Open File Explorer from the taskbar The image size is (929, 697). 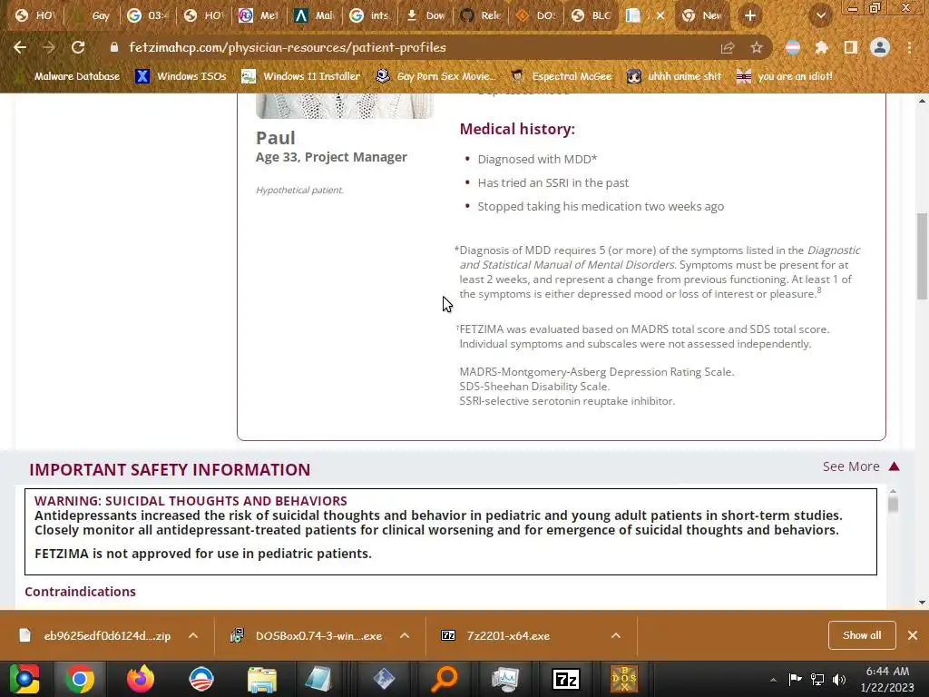click(262, 679)
